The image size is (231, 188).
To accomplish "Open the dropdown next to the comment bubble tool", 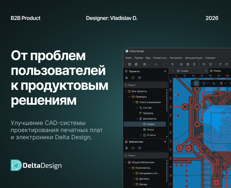I will click(225, 84).
